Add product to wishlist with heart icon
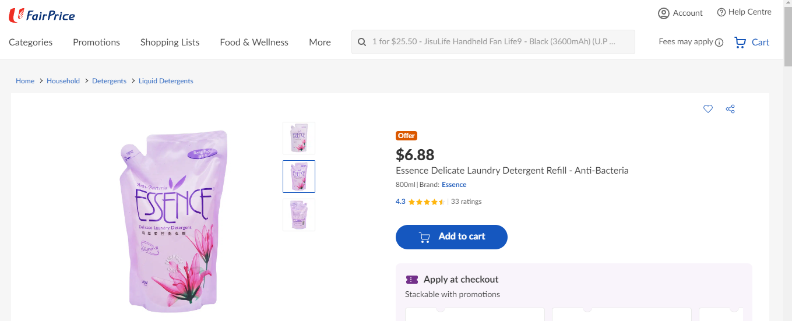Image resolution: width=792 pixels, height=321 pixels. pyautogui.click(x=708, y=109)
